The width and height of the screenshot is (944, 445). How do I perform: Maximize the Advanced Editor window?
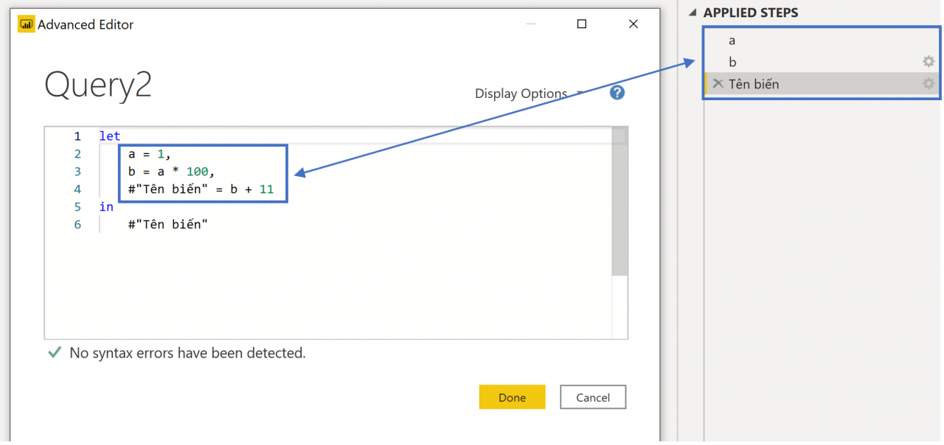point(581,24)
